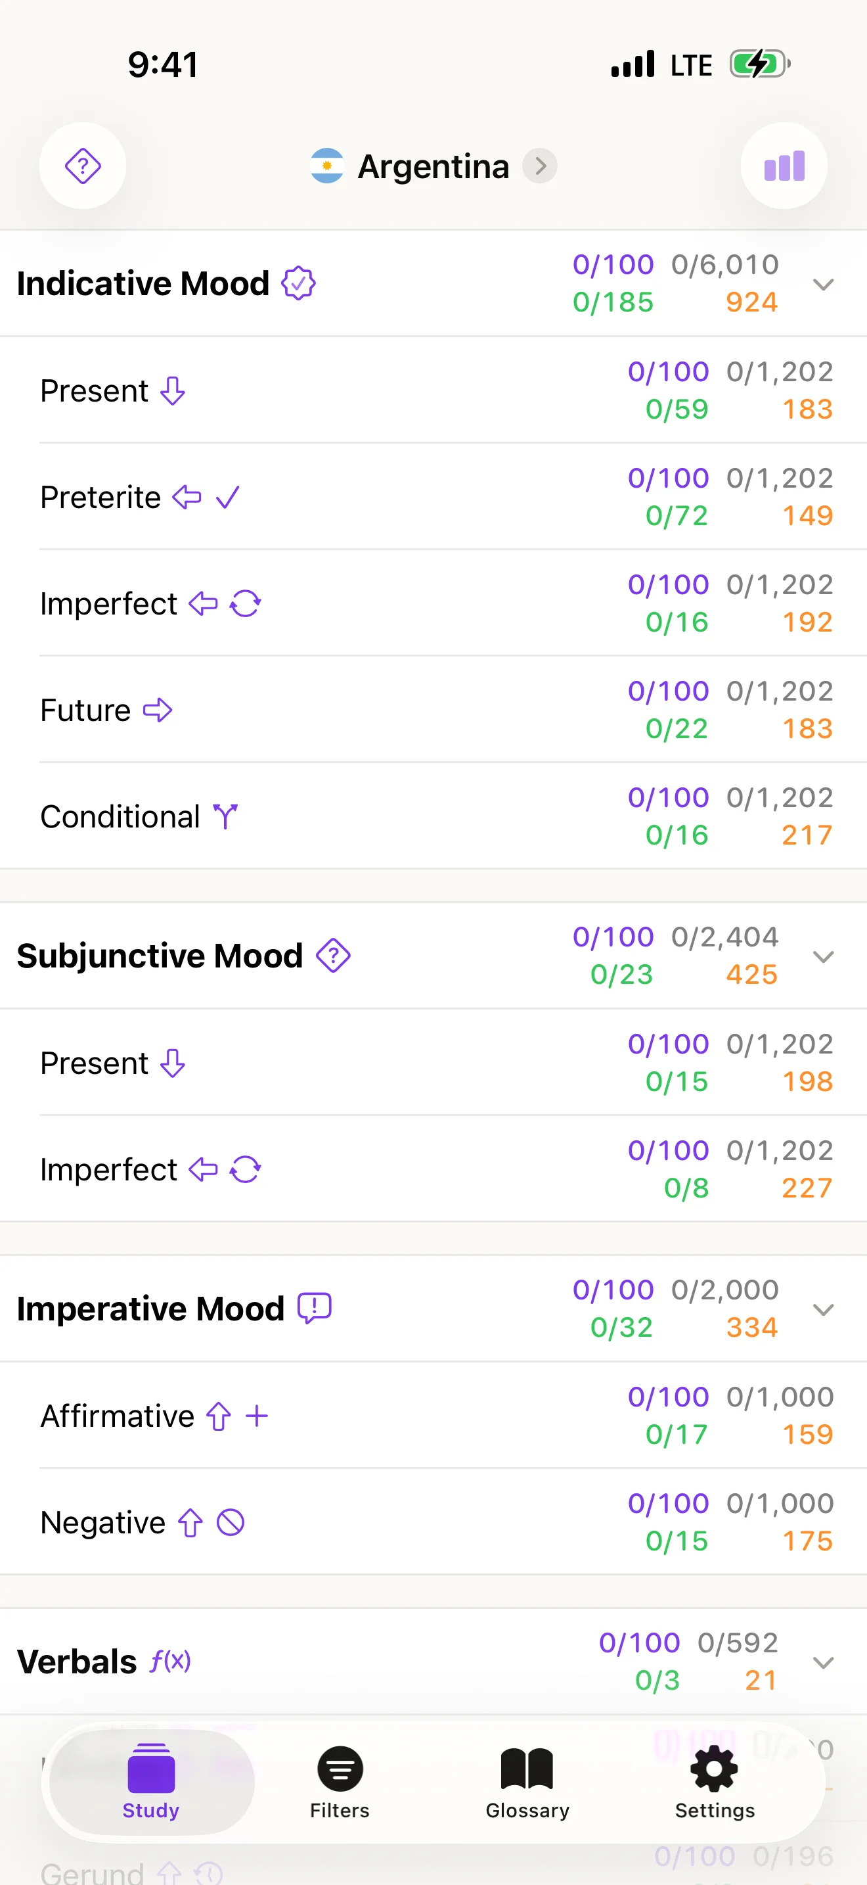Open the Argentina region selector
Viewport: 867px width, 1885px height.
pyautogui.click(x=434, y=166)
